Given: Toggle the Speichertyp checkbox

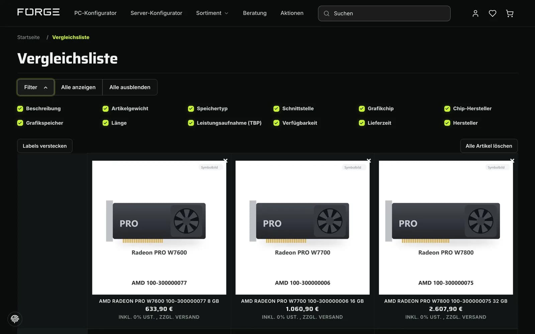Looking at the screenshot, I should [191, 109].
